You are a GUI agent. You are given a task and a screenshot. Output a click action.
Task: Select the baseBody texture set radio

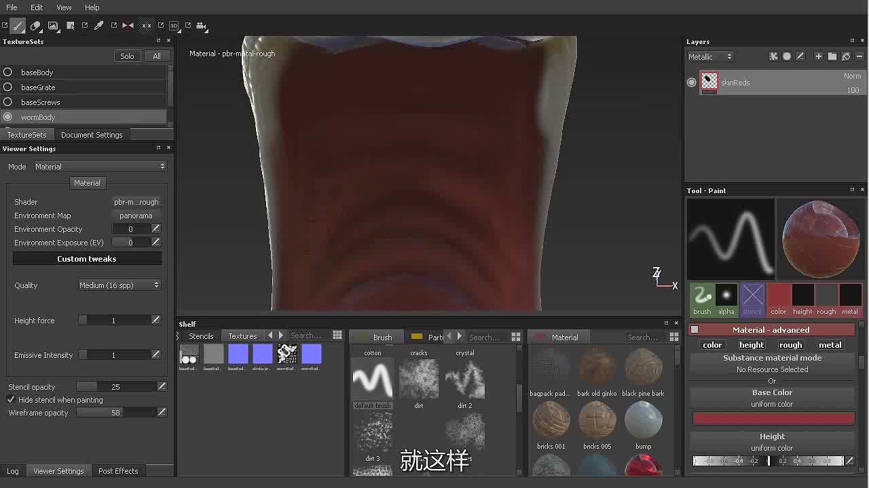coord(7,72)
